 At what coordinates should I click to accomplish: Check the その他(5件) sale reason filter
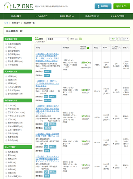[6, 65]
